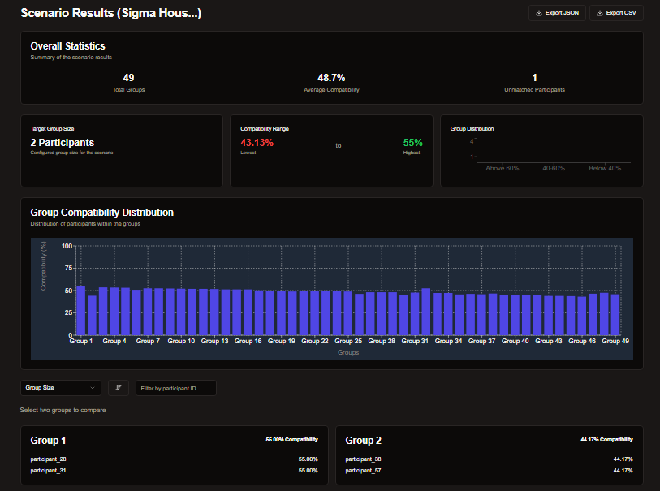Screen dimensions: 660x491
Task: Click the Group 49 bar in chart
Action: pyautogui.click(x=615, y=314)
